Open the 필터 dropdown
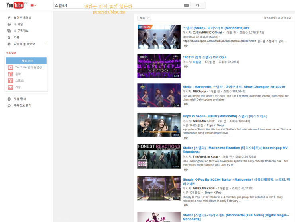295x222 pixels. pos(144,18)
